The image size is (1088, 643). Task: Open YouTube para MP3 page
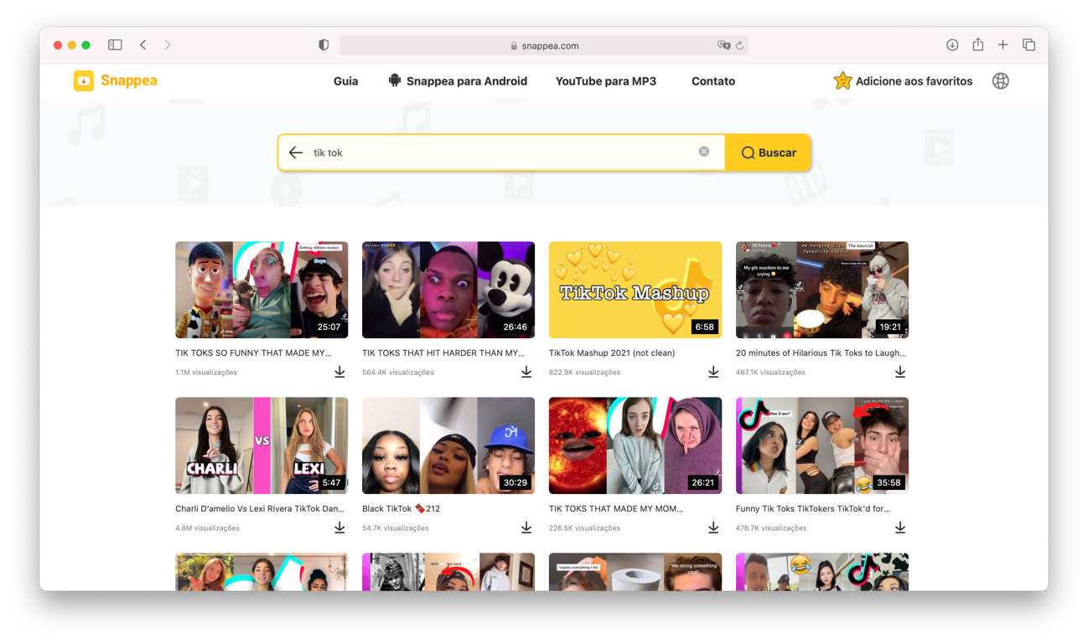[x=606, y=81]
